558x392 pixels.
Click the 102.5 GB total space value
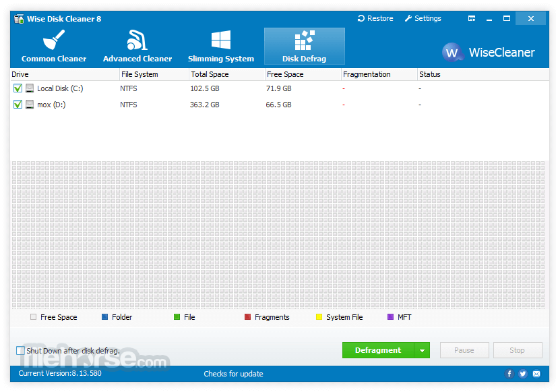coord(205,88)
